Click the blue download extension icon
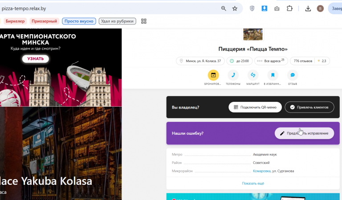This screenshot has width=342, height=200. pos(265,8)
